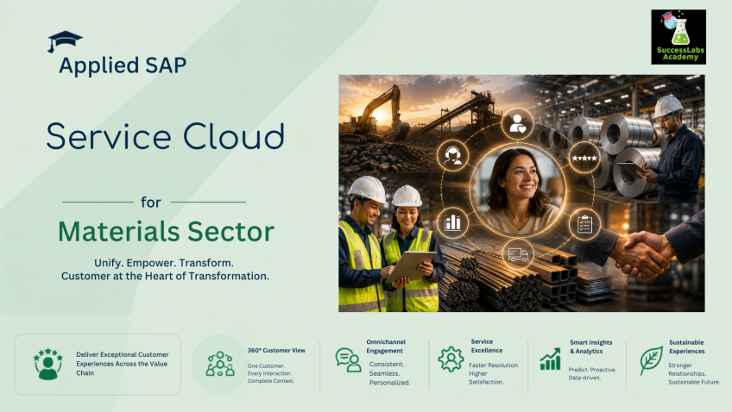732x412 pixels.
Task: Click the 'Applied SAP' text
Action: point(123,66)
